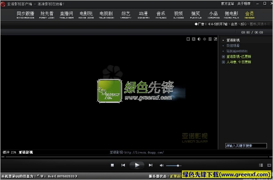Stop playback with the stop button
The width and height of the screenshot is (273, 180).
point(112,165)
